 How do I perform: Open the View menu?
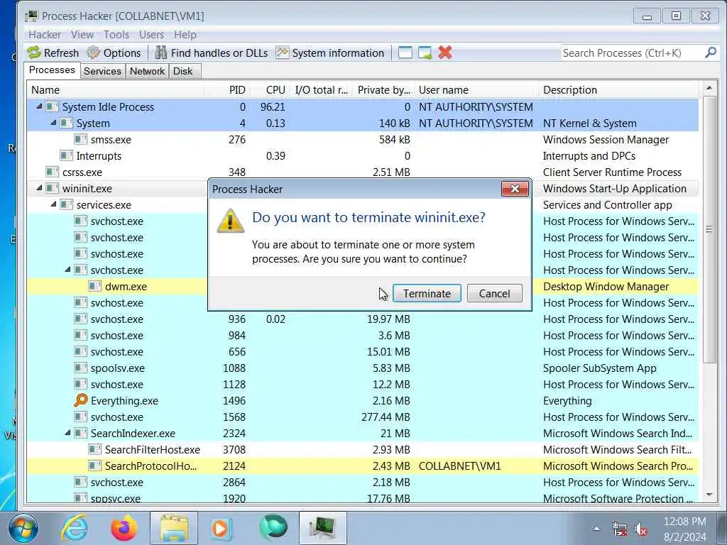pyautogui.click(x=82, y=35)
